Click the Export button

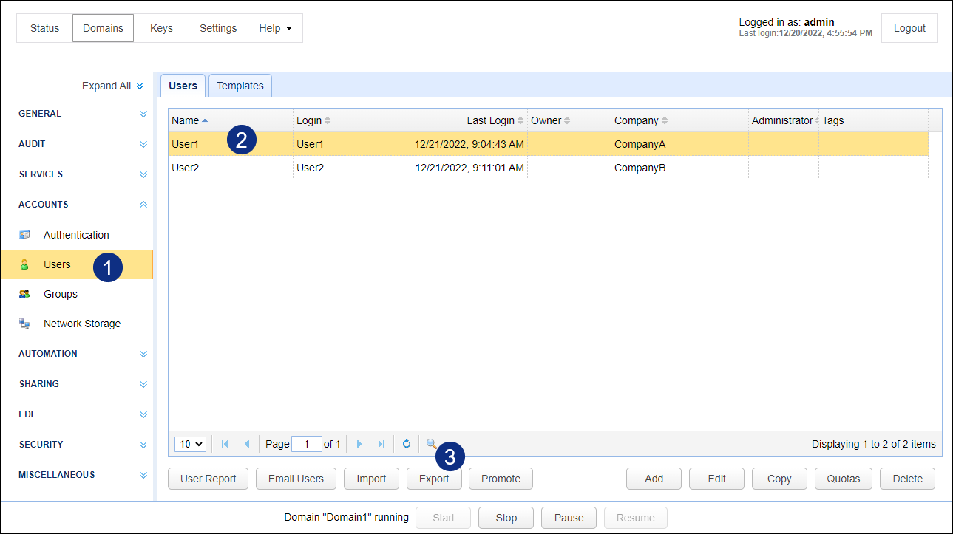tap(434, 479)
